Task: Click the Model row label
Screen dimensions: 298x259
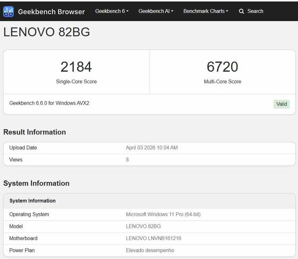Action: coord(16,226)
